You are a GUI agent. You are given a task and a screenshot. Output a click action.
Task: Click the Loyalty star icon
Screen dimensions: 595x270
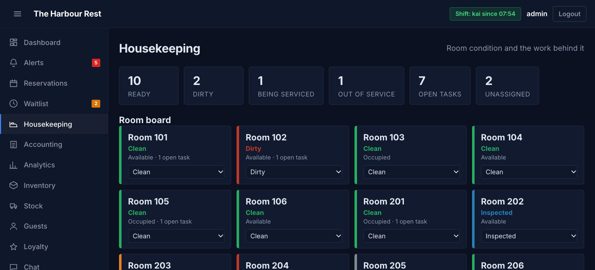point(13,247)
